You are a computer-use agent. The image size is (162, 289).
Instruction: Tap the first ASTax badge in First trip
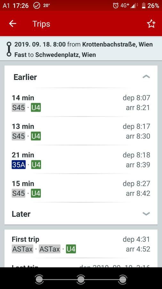point(22,249)
